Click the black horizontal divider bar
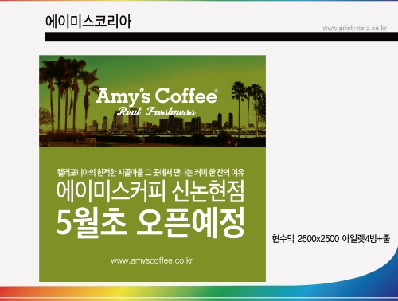Viewport: 398px width, 301px height. click(x=221, y=37)
